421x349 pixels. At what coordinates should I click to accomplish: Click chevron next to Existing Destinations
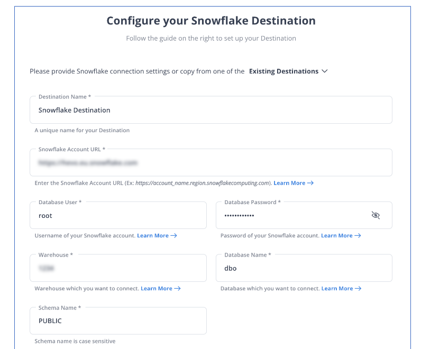(325, 71)
